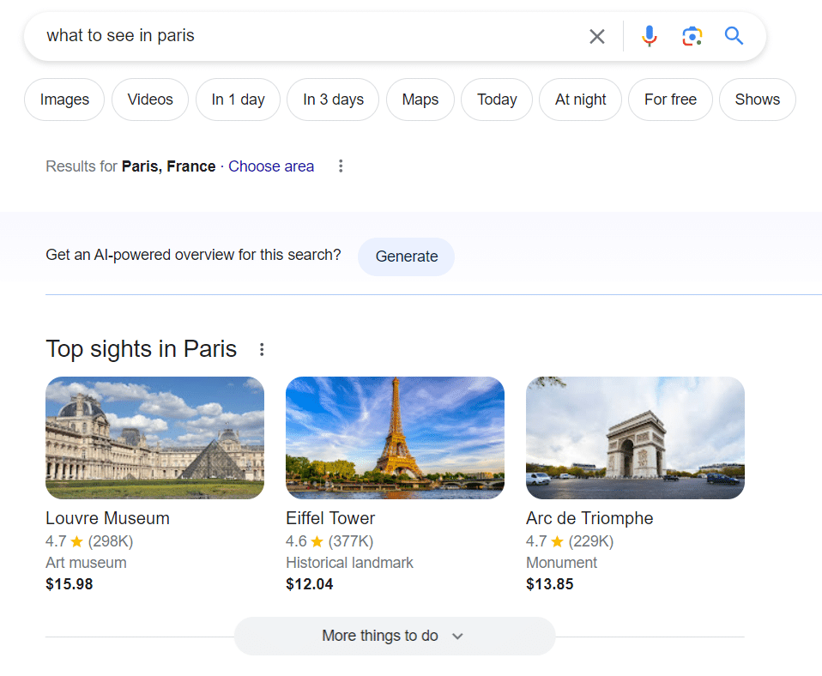Clear the search query with X icon
The height and width of the screenshot is (676, 822).
tap(597, 36)
